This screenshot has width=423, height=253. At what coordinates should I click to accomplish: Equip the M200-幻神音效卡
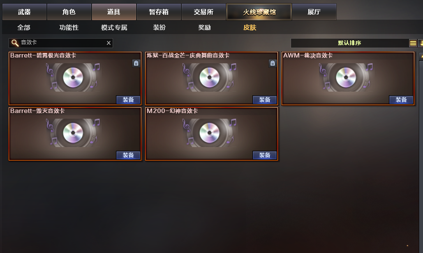265,155
